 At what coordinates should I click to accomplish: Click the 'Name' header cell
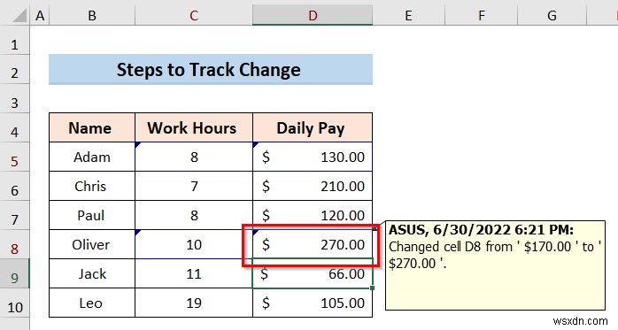tap(92, 127)
